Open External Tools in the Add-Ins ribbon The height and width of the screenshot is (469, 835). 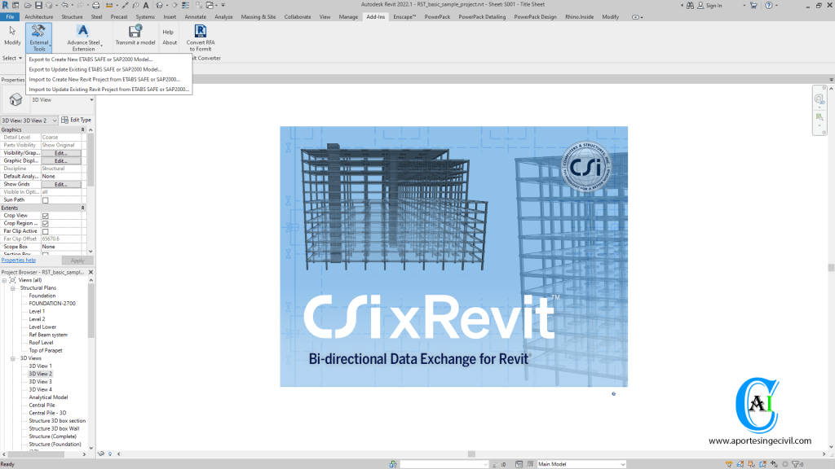(38, 37)
